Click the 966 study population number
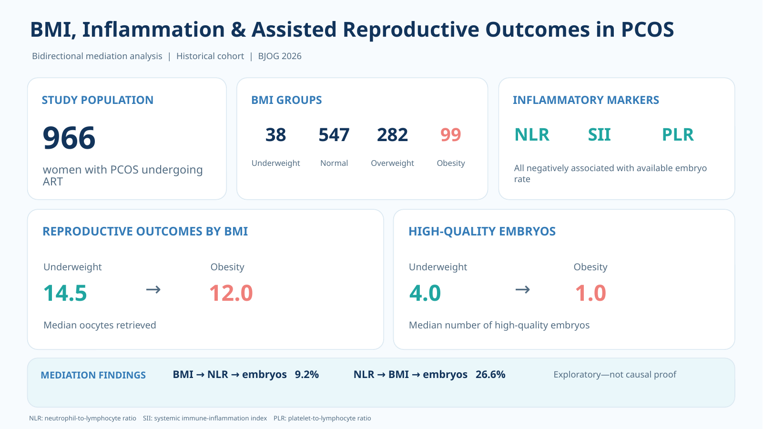This screenshot has width=763, height=429. [x=69, y=138]
